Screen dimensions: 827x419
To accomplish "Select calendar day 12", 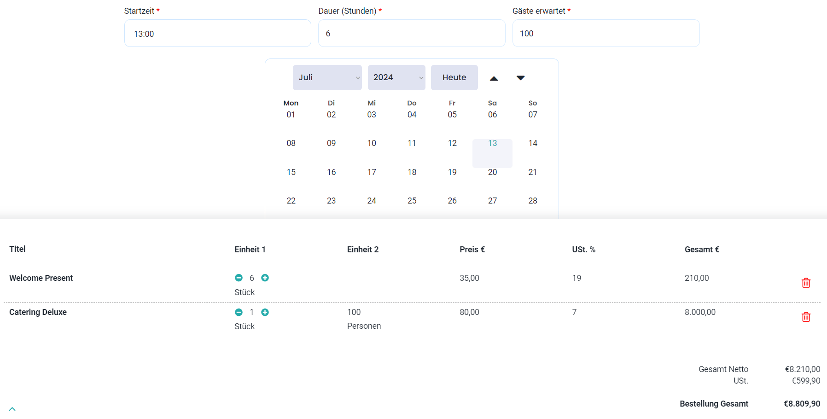I will click(452, 143).
